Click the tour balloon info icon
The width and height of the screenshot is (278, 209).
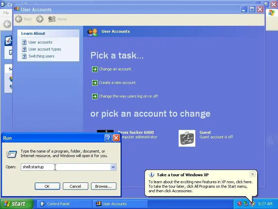pos(151,175)
